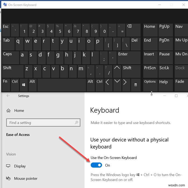The width and height of the screenshot is (188, 188).
Task: Toggle the left Shift key
Action: [x=13, y=71]
